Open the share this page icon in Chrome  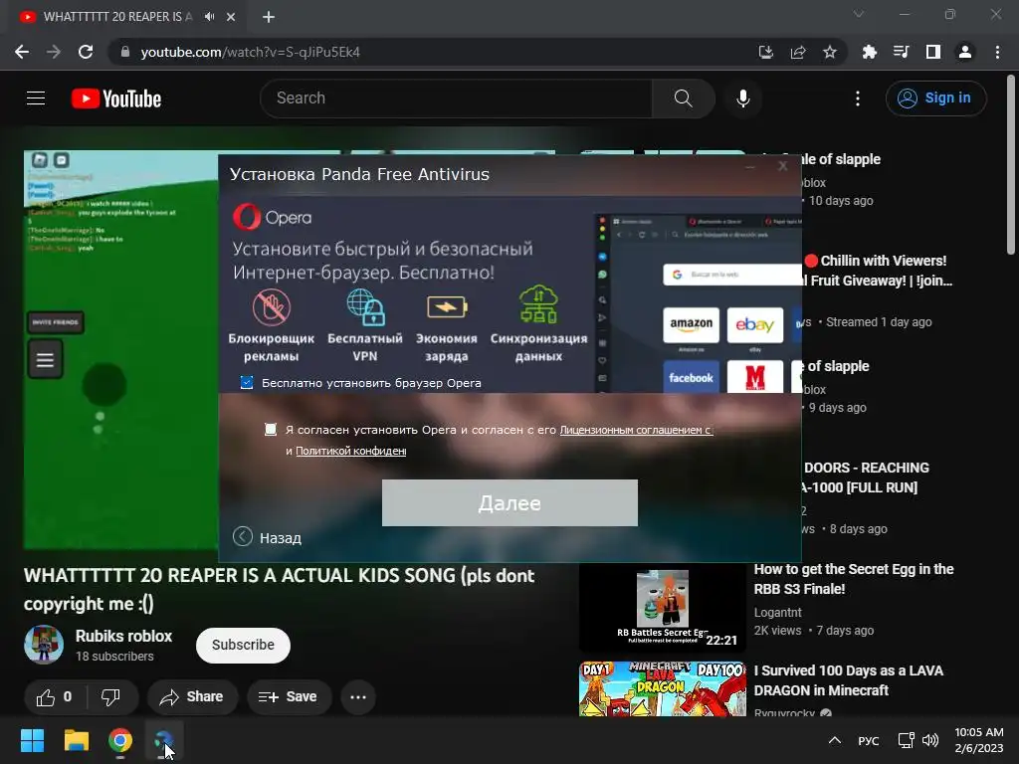pyautogui.click(x=798, y=52)
